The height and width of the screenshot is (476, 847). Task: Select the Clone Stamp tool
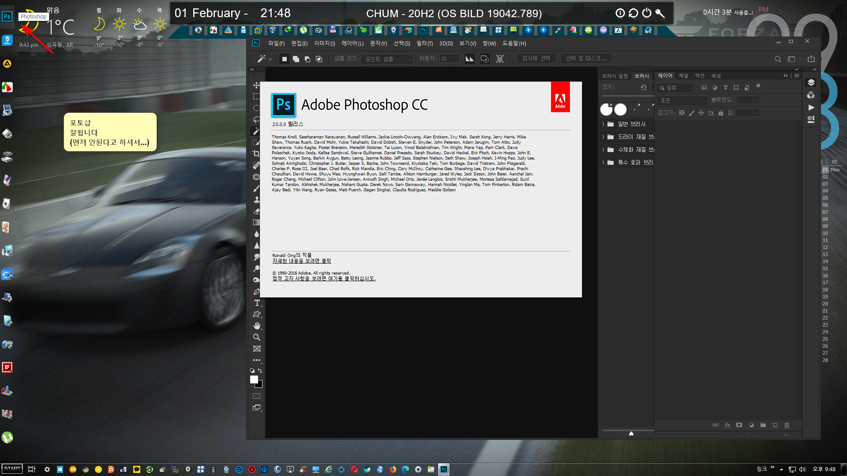click(256, 200)
